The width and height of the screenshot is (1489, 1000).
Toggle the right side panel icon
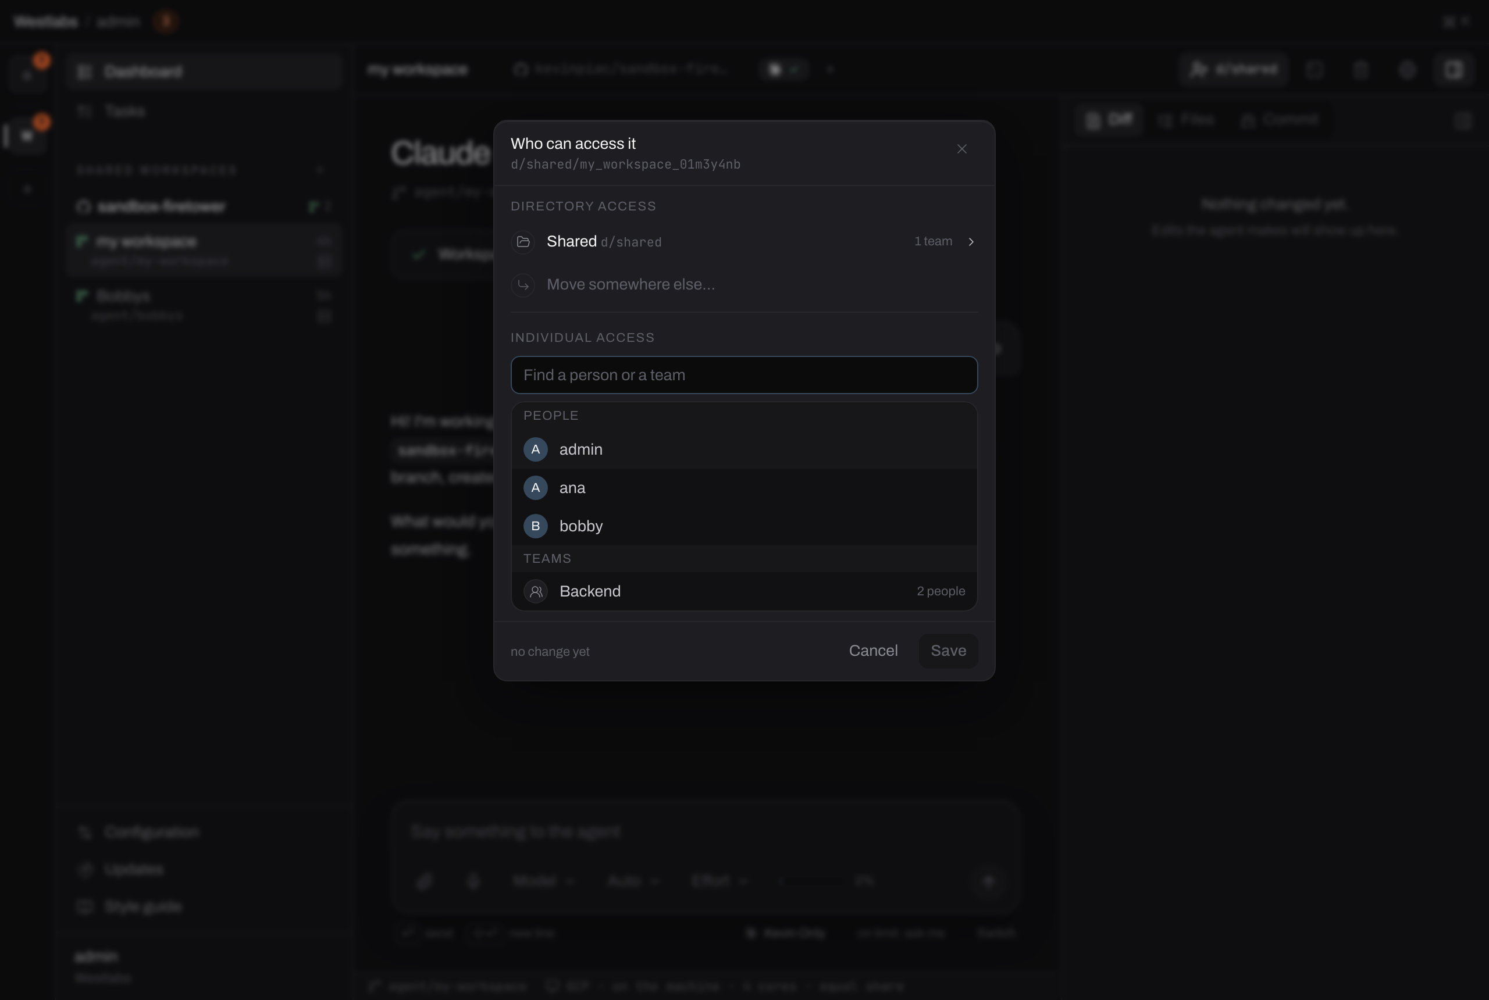(x=1454, y=70)
